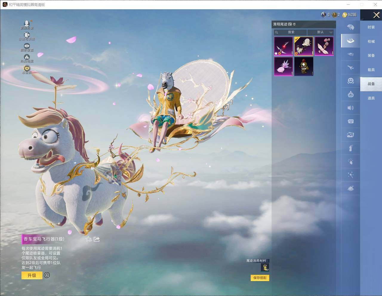Select the airplane skin category icon
The width and height of the screenshot is (382, 296).
[350, 68]
